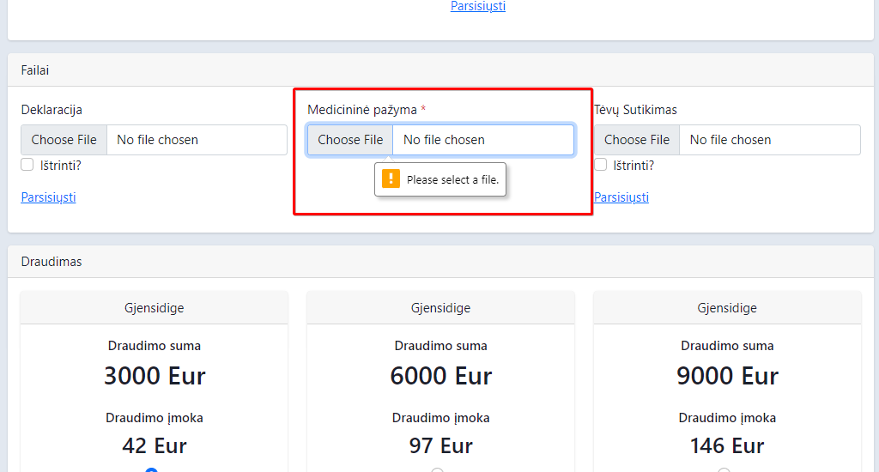The image size is (879, 472).
Task: Click Medicininė pažyma 'No file chosen' field
Action: click(x=483, y=140)
